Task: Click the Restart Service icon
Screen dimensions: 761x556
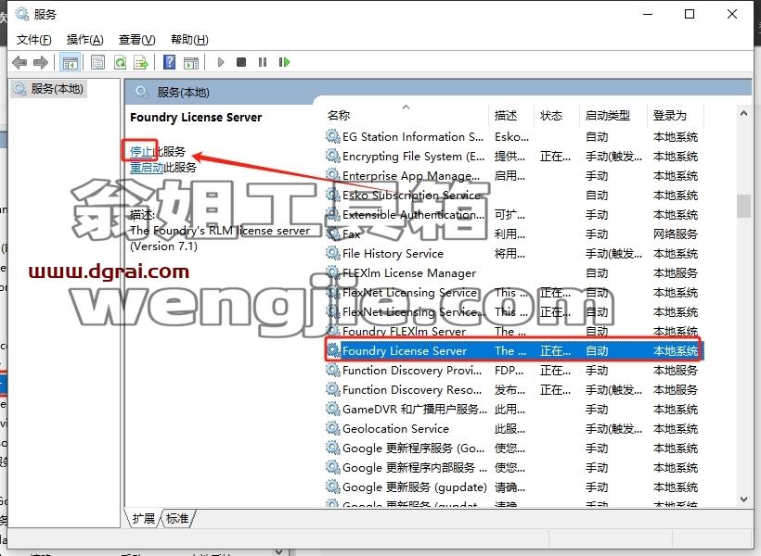Action: click(x=284, y=62)
